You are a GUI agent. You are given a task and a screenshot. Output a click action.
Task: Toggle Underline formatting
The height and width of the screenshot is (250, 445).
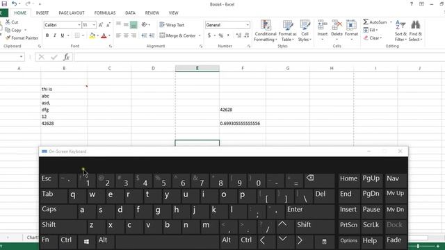tap(62, 35)
